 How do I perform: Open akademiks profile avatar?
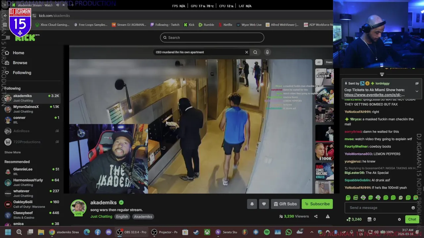(79, 208)
